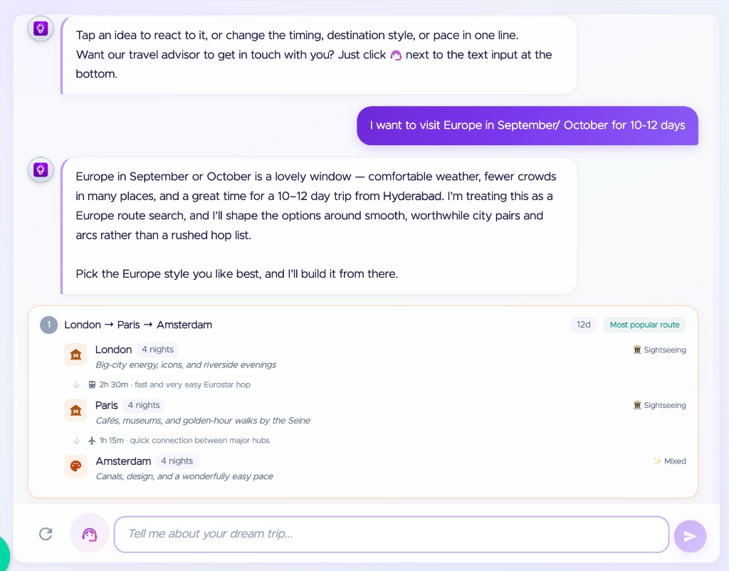The width and height of the screenshot is (729, 571).
Task: Click the Amsterdam 4 nights badge
Action: pyautogui.click(x=177, y=461)
